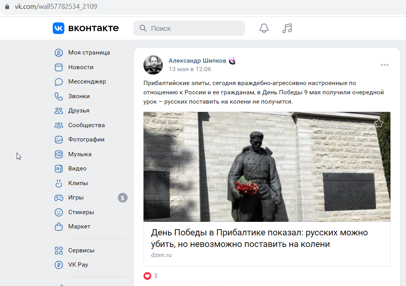Viewport: 406px width, 286px height.
Task: Click the author's avatar photo
Action: click(153, 65)
